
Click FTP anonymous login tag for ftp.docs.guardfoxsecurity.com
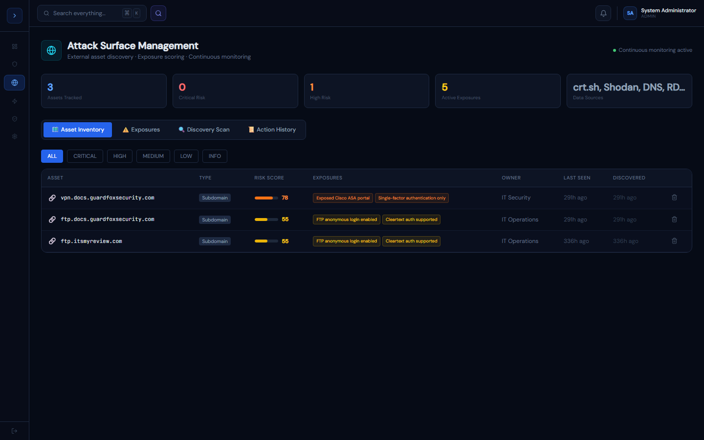coord(347,220)
